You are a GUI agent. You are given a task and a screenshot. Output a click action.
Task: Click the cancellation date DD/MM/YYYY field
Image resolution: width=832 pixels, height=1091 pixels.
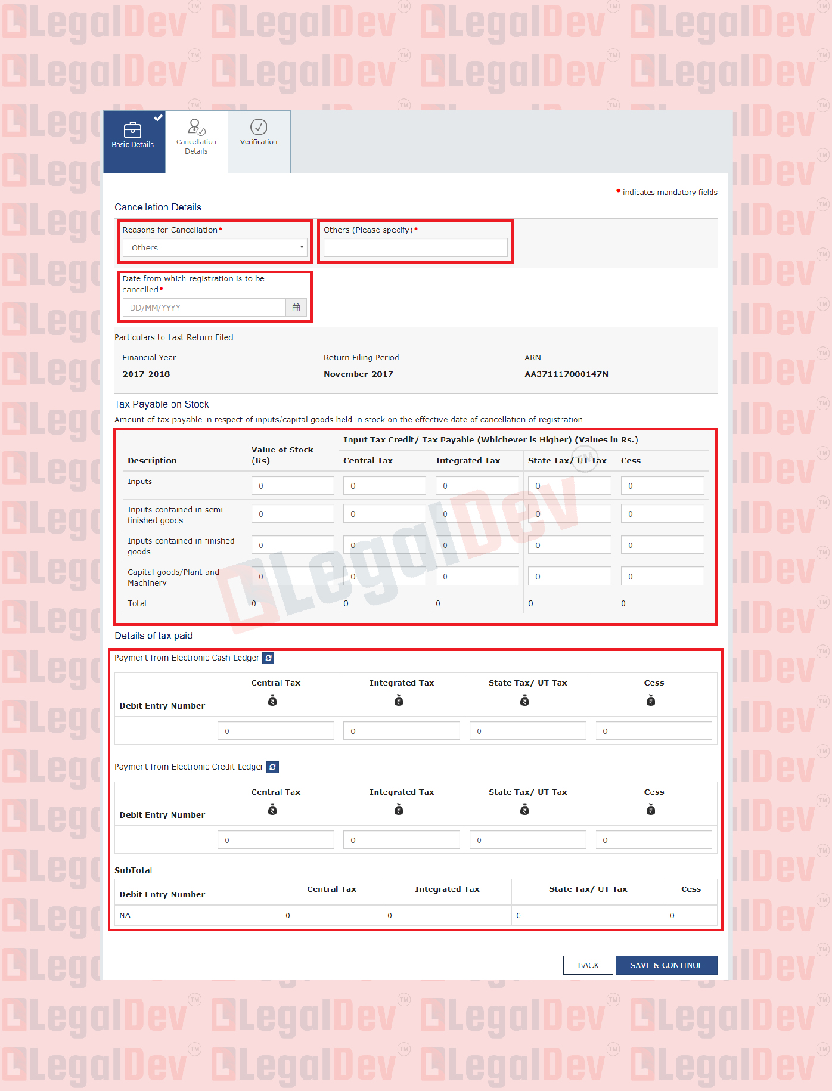click(x=204, y=308)
